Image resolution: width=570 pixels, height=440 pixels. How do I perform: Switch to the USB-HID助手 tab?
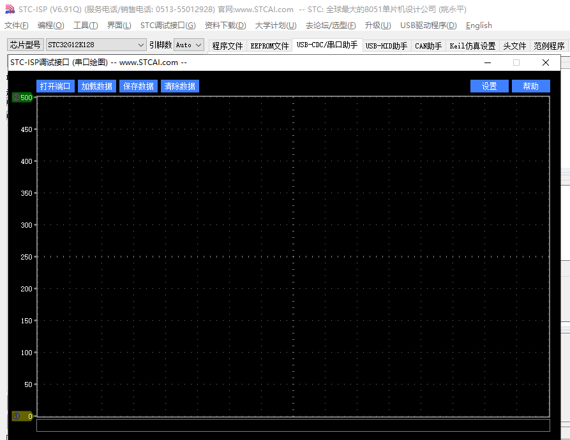click(x=386, y=46)
